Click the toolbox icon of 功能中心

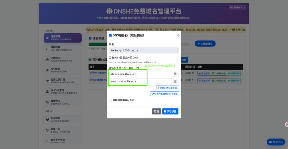[x=47, y=59]
